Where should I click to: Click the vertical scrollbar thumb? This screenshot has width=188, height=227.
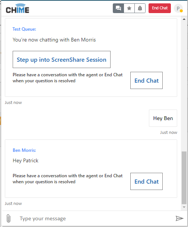pyautogui.click(x=184, y=178)
